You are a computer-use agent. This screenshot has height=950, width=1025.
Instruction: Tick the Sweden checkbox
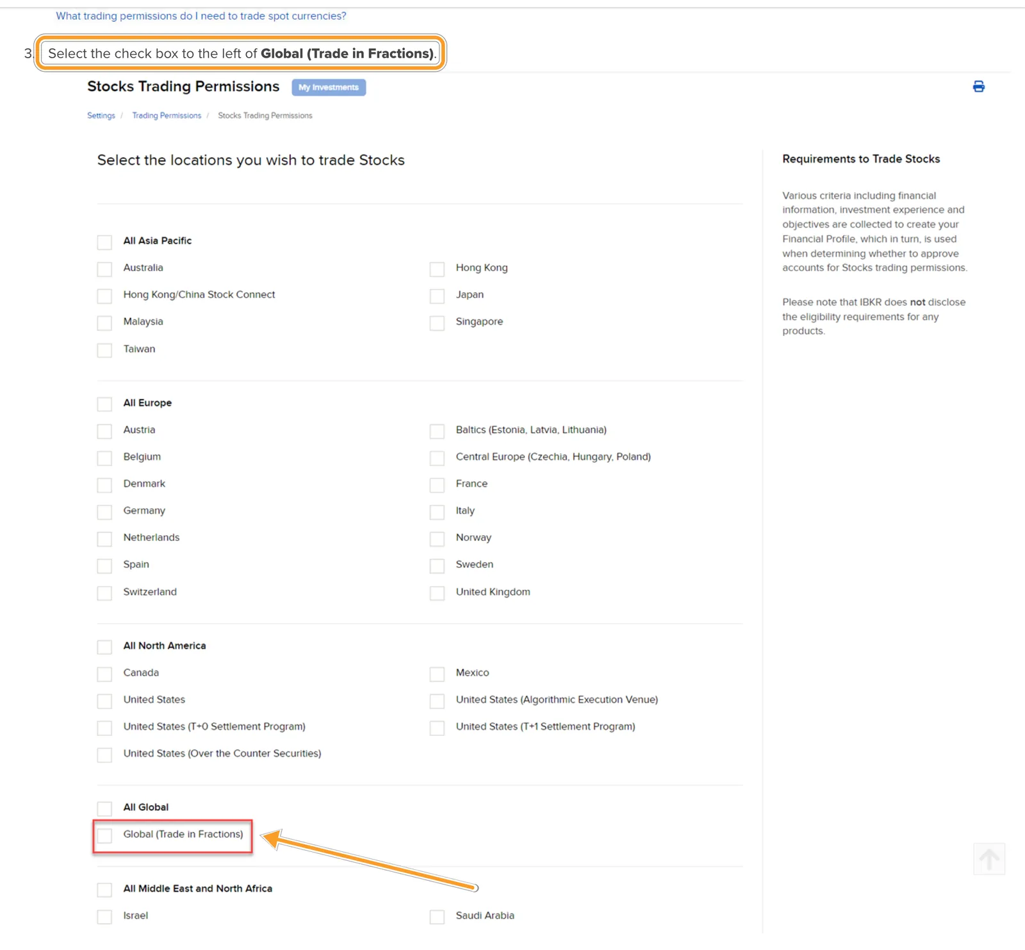point(437,565)
